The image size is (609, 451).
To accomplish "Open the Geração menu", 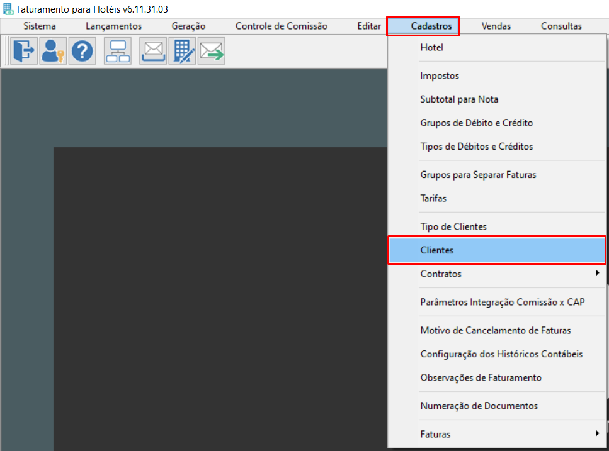I will pos(188,26).
